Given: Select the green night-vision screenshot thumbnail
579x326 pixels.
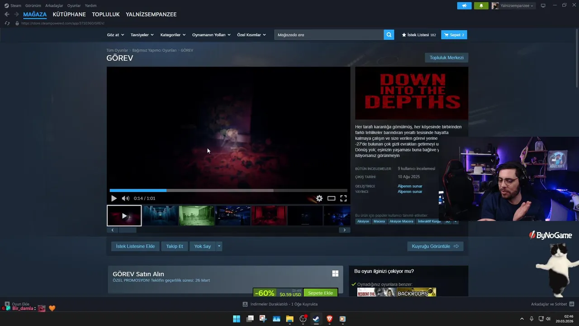Looking at the screenshot, I should (197, 216).
